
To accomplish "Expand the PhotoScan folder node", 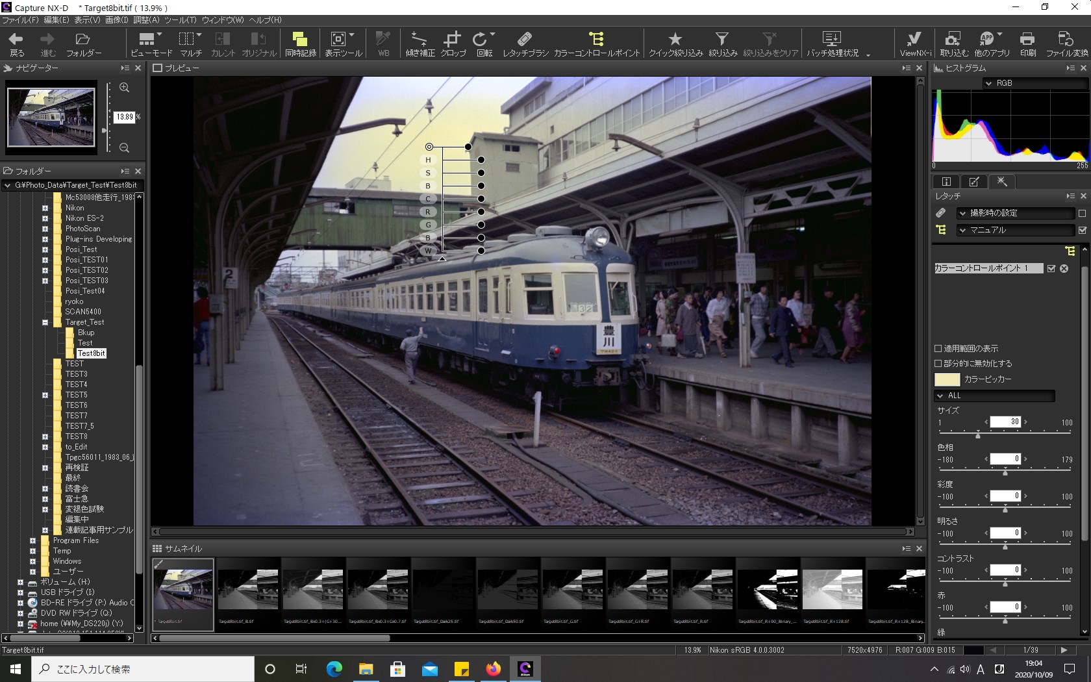I will [x=45, y=229].
